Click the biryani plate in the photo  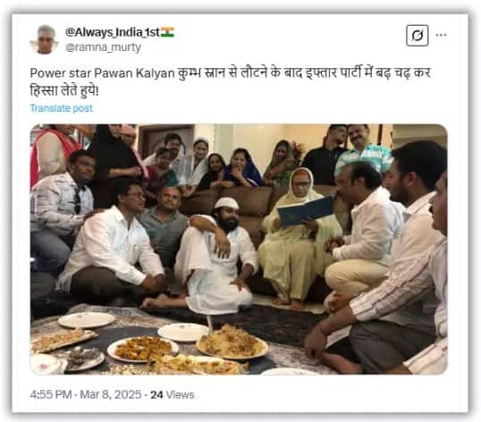click(x=232, y=342)
